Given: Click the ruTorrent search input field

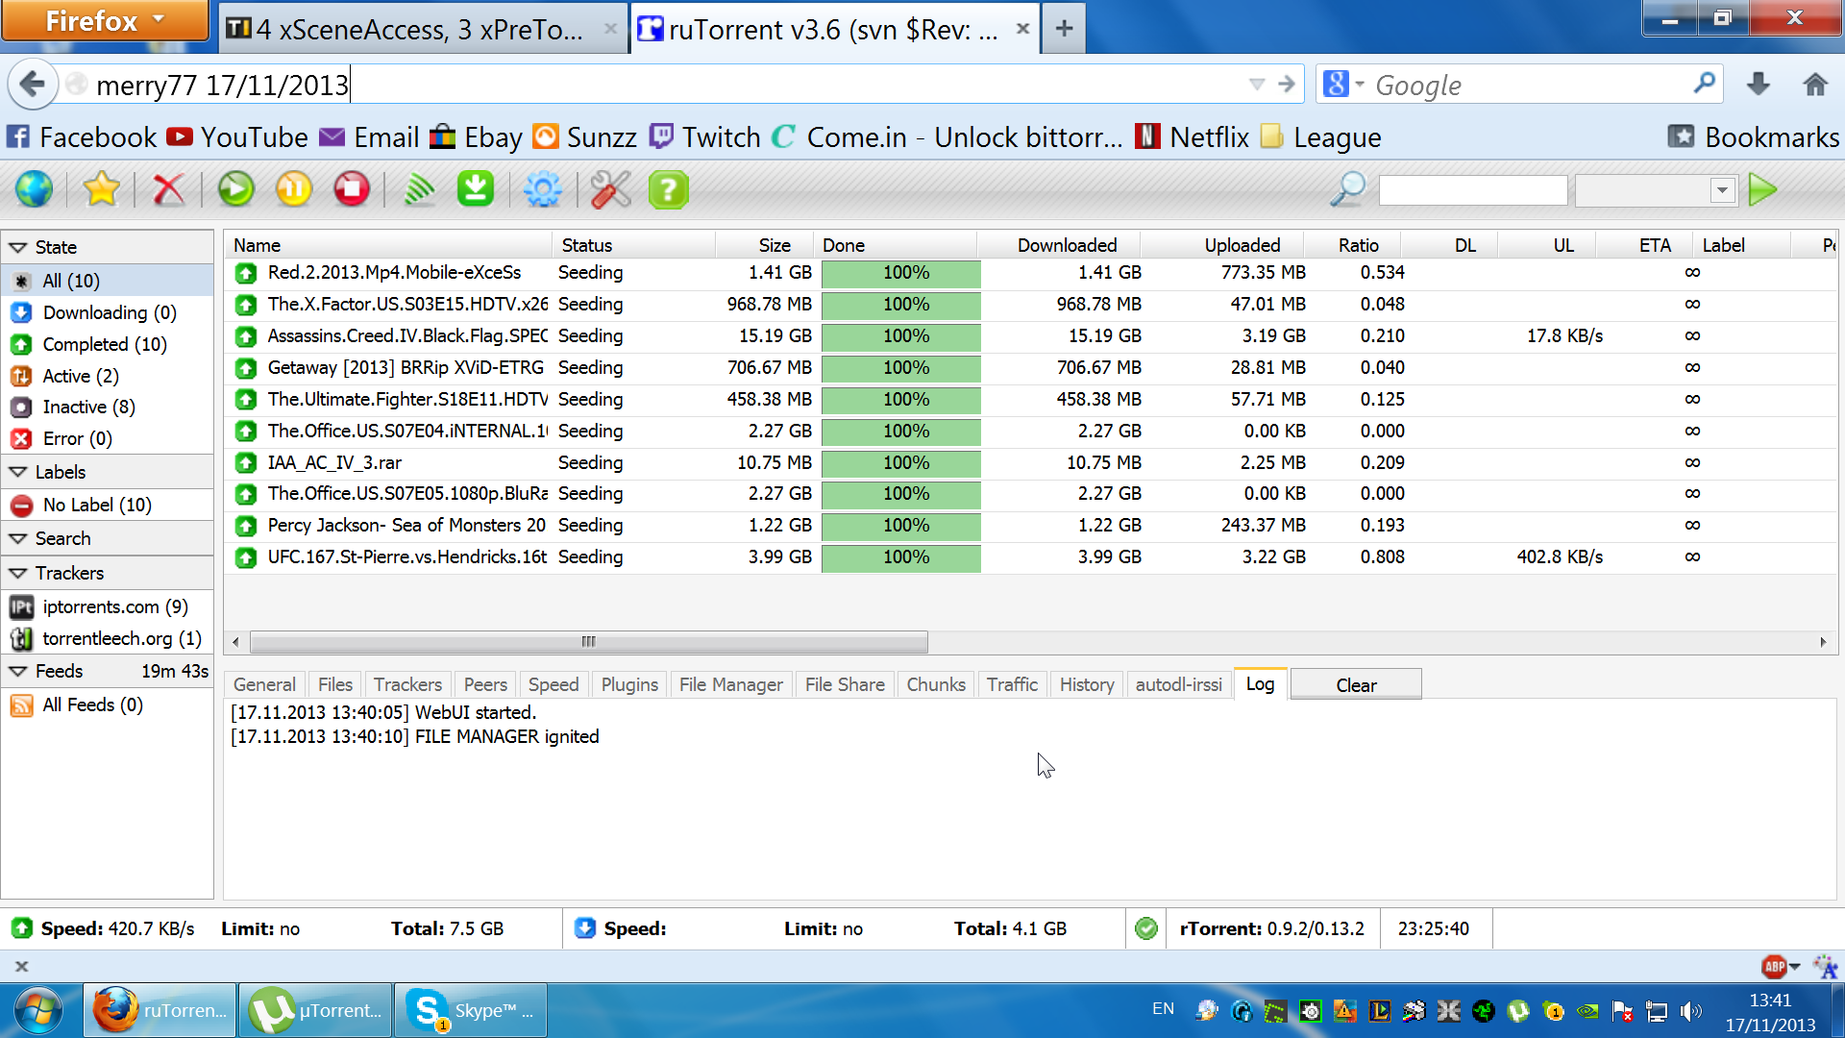Looking at the screenshot, I should (x=1472, y=189).
